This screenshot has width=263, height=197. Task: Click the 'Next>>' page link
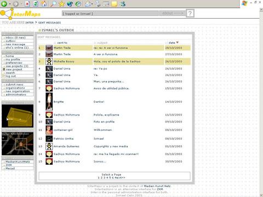coord(120,177)
